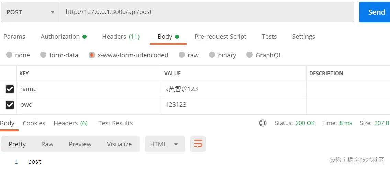Click the globe network icon beside Status
The width and height of the screenshot is (390, 169).
pyautogui.click(x=263, y=123)
